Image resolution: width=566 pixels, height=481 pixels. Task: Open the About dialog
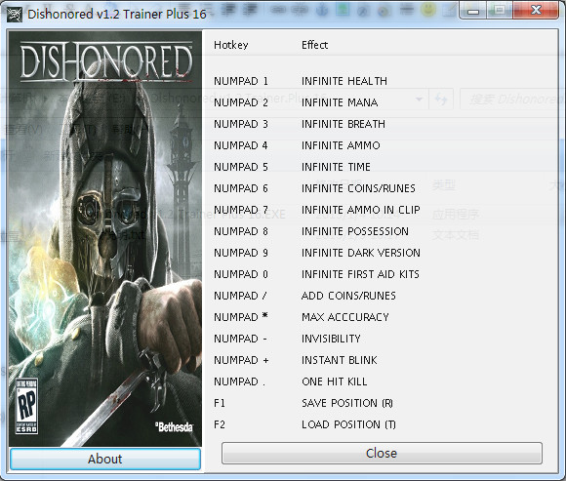(x=105, y=459)
